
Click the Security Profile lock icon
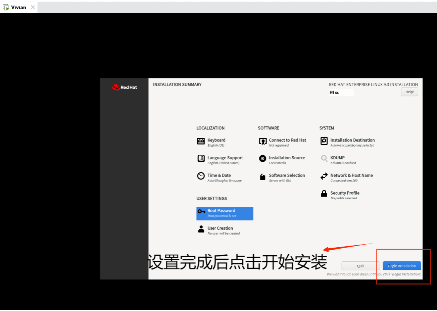[324, 194]
